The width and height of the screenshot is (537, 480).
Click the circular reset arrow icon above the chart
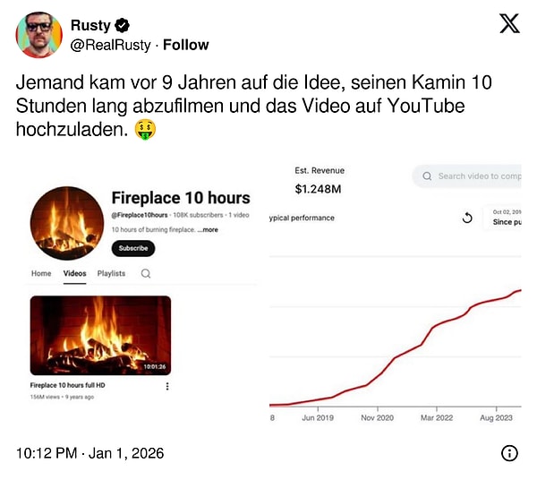(x=466, y=218)
